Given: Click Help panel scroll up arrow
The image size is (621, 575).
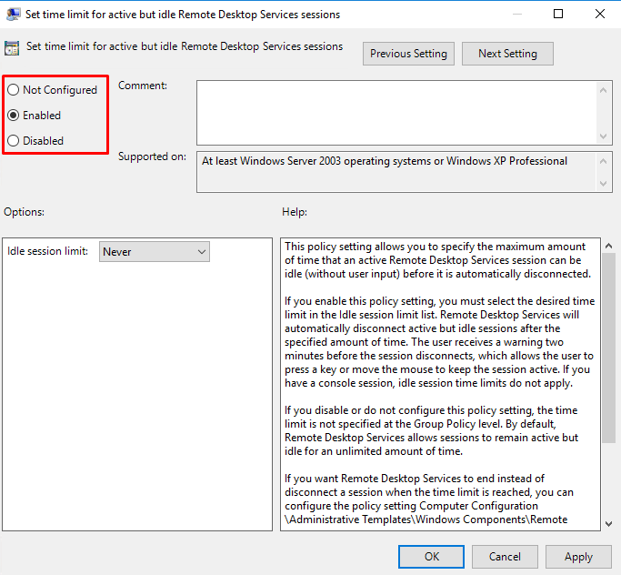Looking at the screenshot, I should pos(608,247).
